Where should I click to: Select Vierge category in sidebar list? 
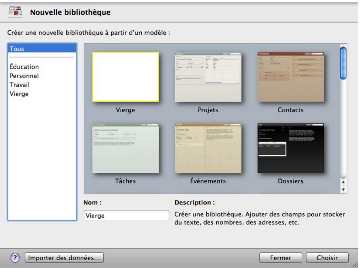click(x=19, y=94)
